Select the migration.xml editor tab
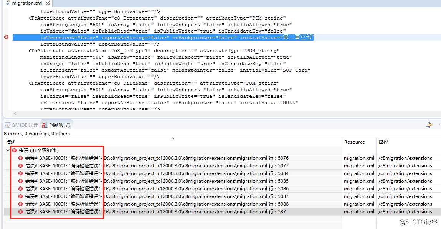 coord(27,3)
